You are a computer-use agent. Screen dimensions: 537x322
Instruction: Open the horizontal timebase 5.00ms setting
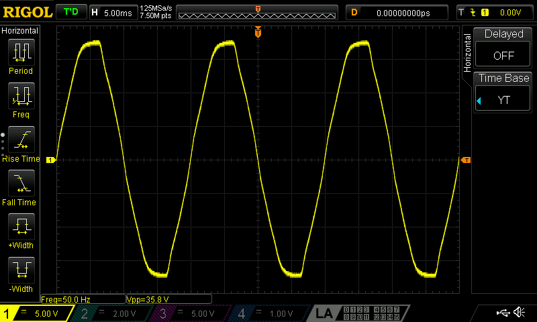(x=113, y=13)
